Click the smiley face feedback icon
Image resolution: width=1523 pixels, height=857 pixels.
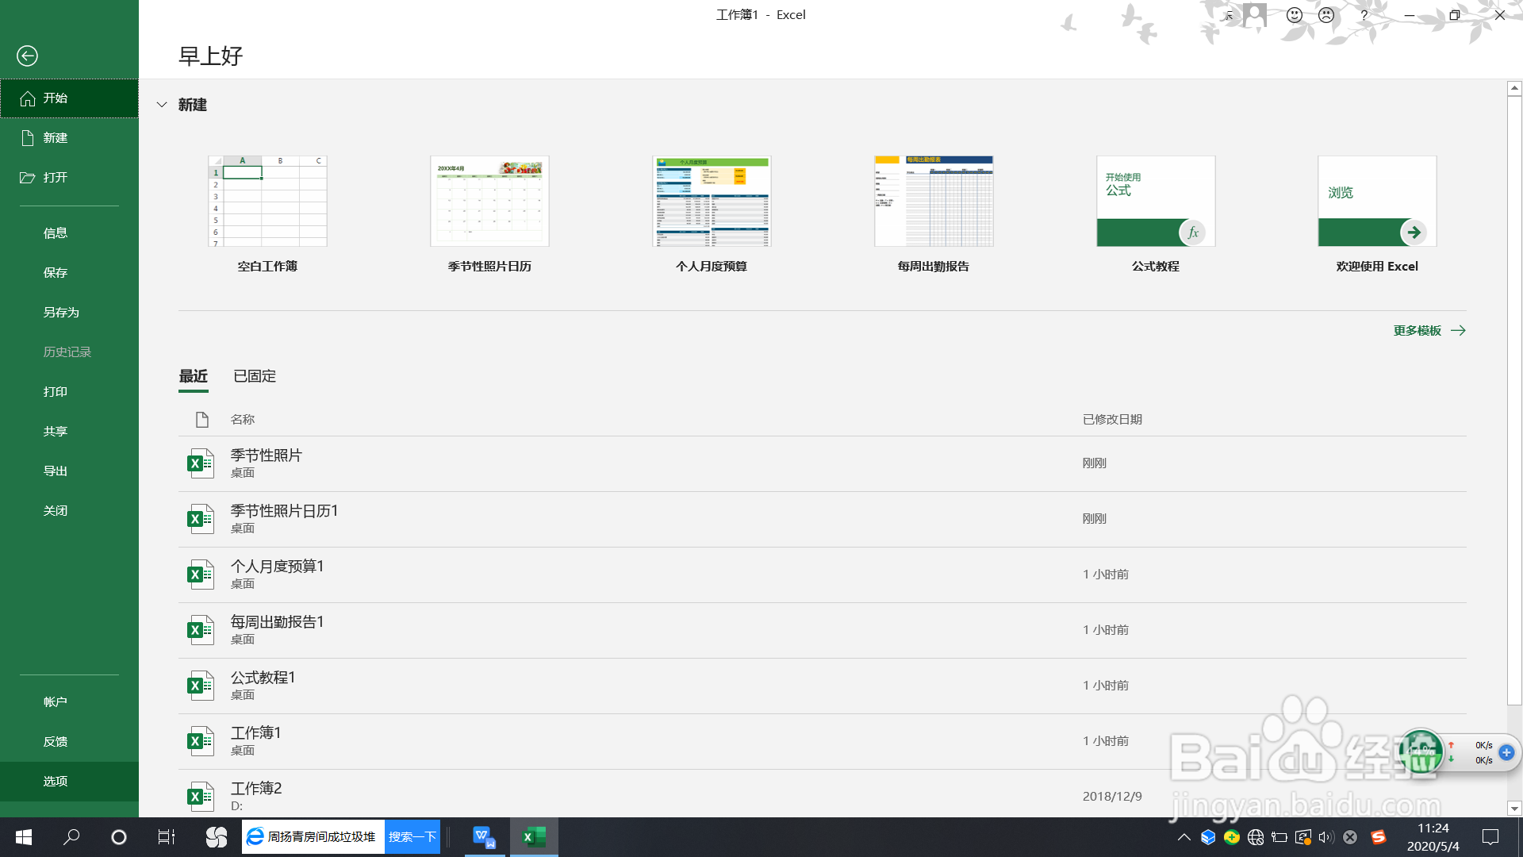click(1295, 15)
